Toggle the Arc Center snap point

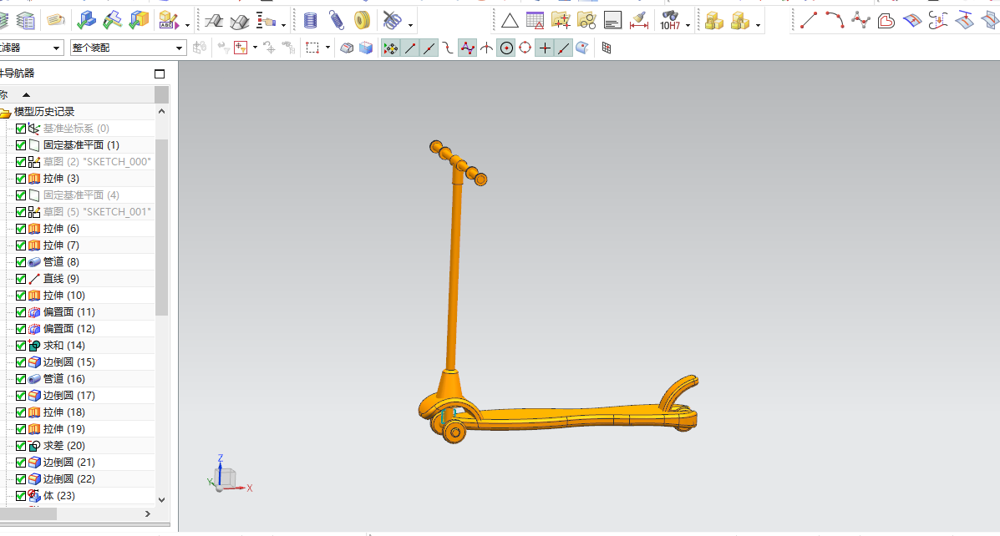pos(506,48)
